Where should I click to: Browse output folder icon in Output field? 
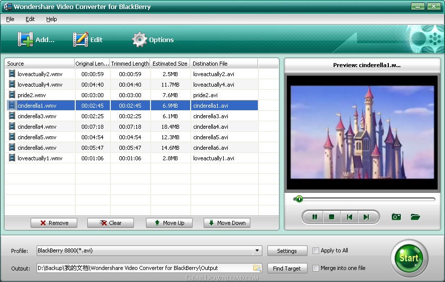point(257,268)
